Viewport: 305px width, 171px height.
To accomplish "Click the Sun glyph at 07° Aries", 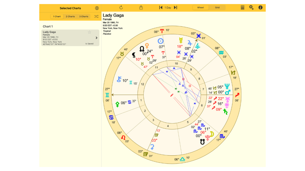I will tap(160, 41).
